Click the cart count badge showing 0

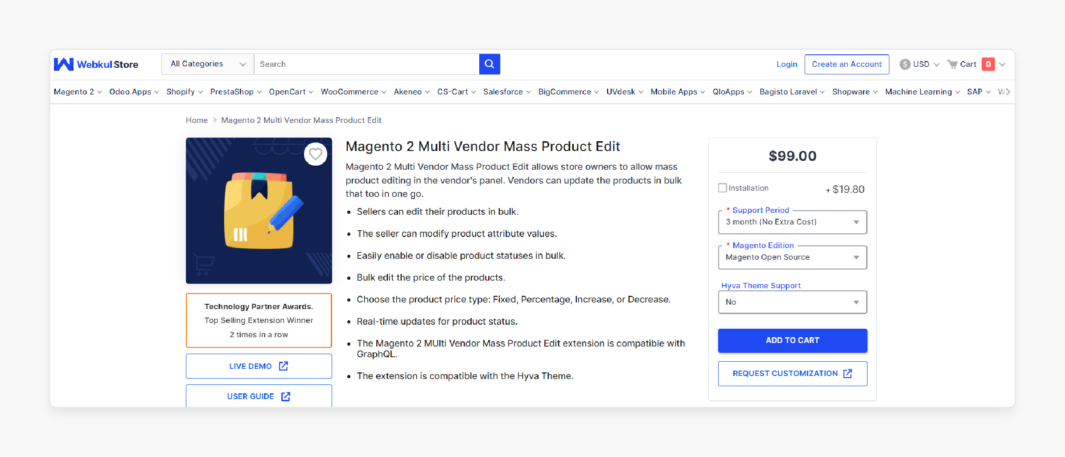988,64
